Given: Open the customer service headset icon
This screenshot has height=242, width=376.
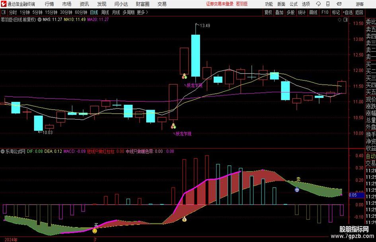Looking at the screenshot, I should pos(318,4).
